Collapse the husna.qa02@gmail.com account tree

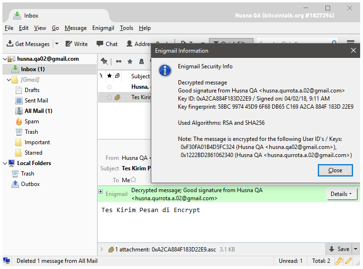tap(5, 59)
